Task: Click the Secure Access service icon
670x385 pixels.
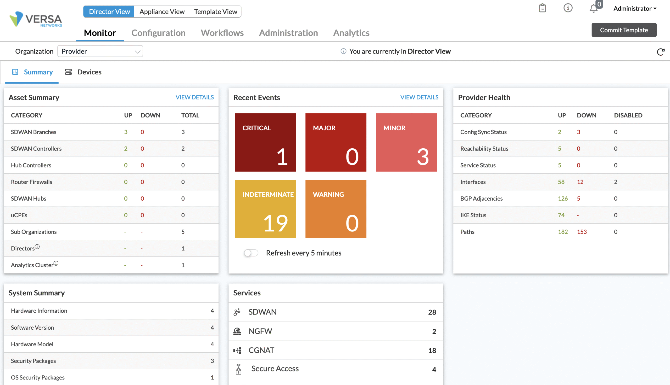Action: coord(238,369)
